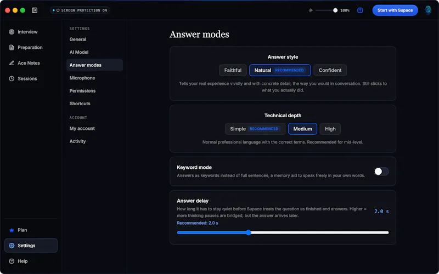Click the Preparation document icon
Viewport: 439px width, 274px height.
[12, 48]
